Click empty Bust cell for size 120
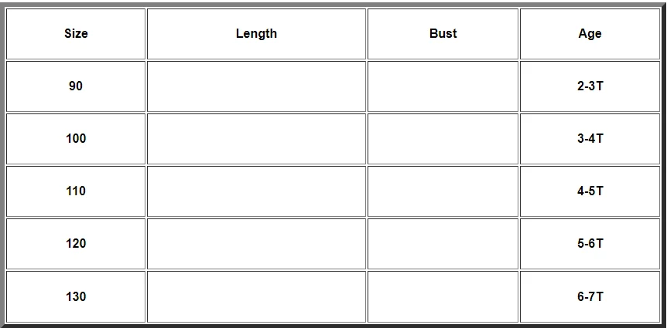This screenshot has width=667, height=328. tap(443, 244)
